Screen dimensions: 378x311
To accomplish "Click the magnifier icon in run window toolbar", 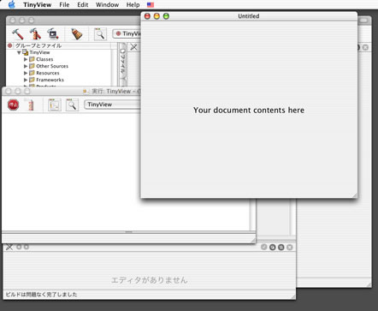I will [x=72, y=105].
